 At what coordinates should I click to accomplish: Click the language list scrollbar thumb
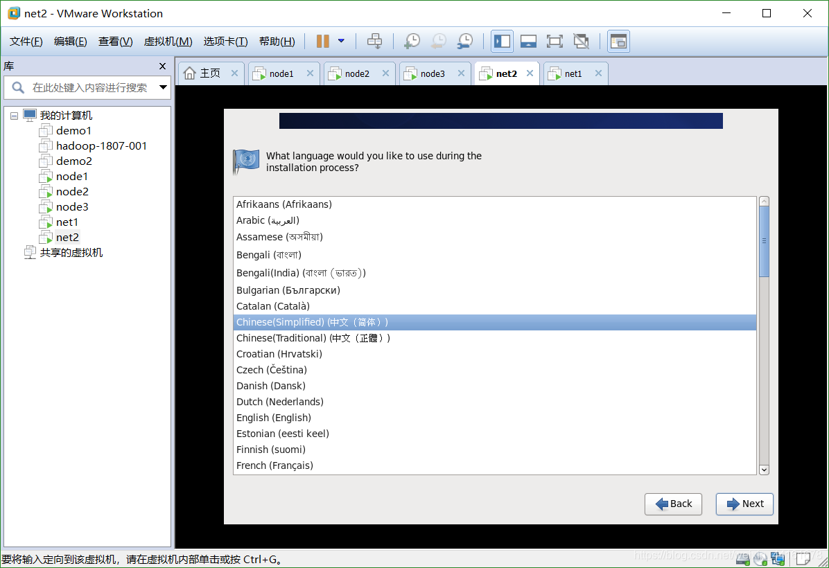pos(764,242)
